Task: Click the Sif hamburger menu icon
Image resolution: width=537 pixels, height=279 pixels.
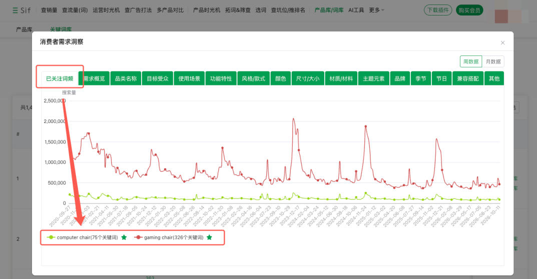Action: 15,10
